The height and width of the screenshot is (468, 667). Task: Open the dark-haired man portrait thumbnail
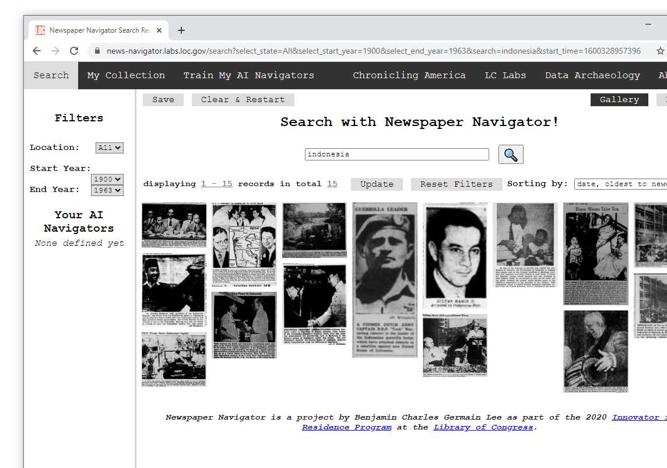tap(455, 256)
